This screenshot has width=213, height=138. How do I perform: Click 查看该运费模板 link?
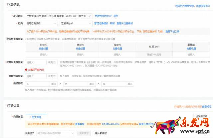125,24
